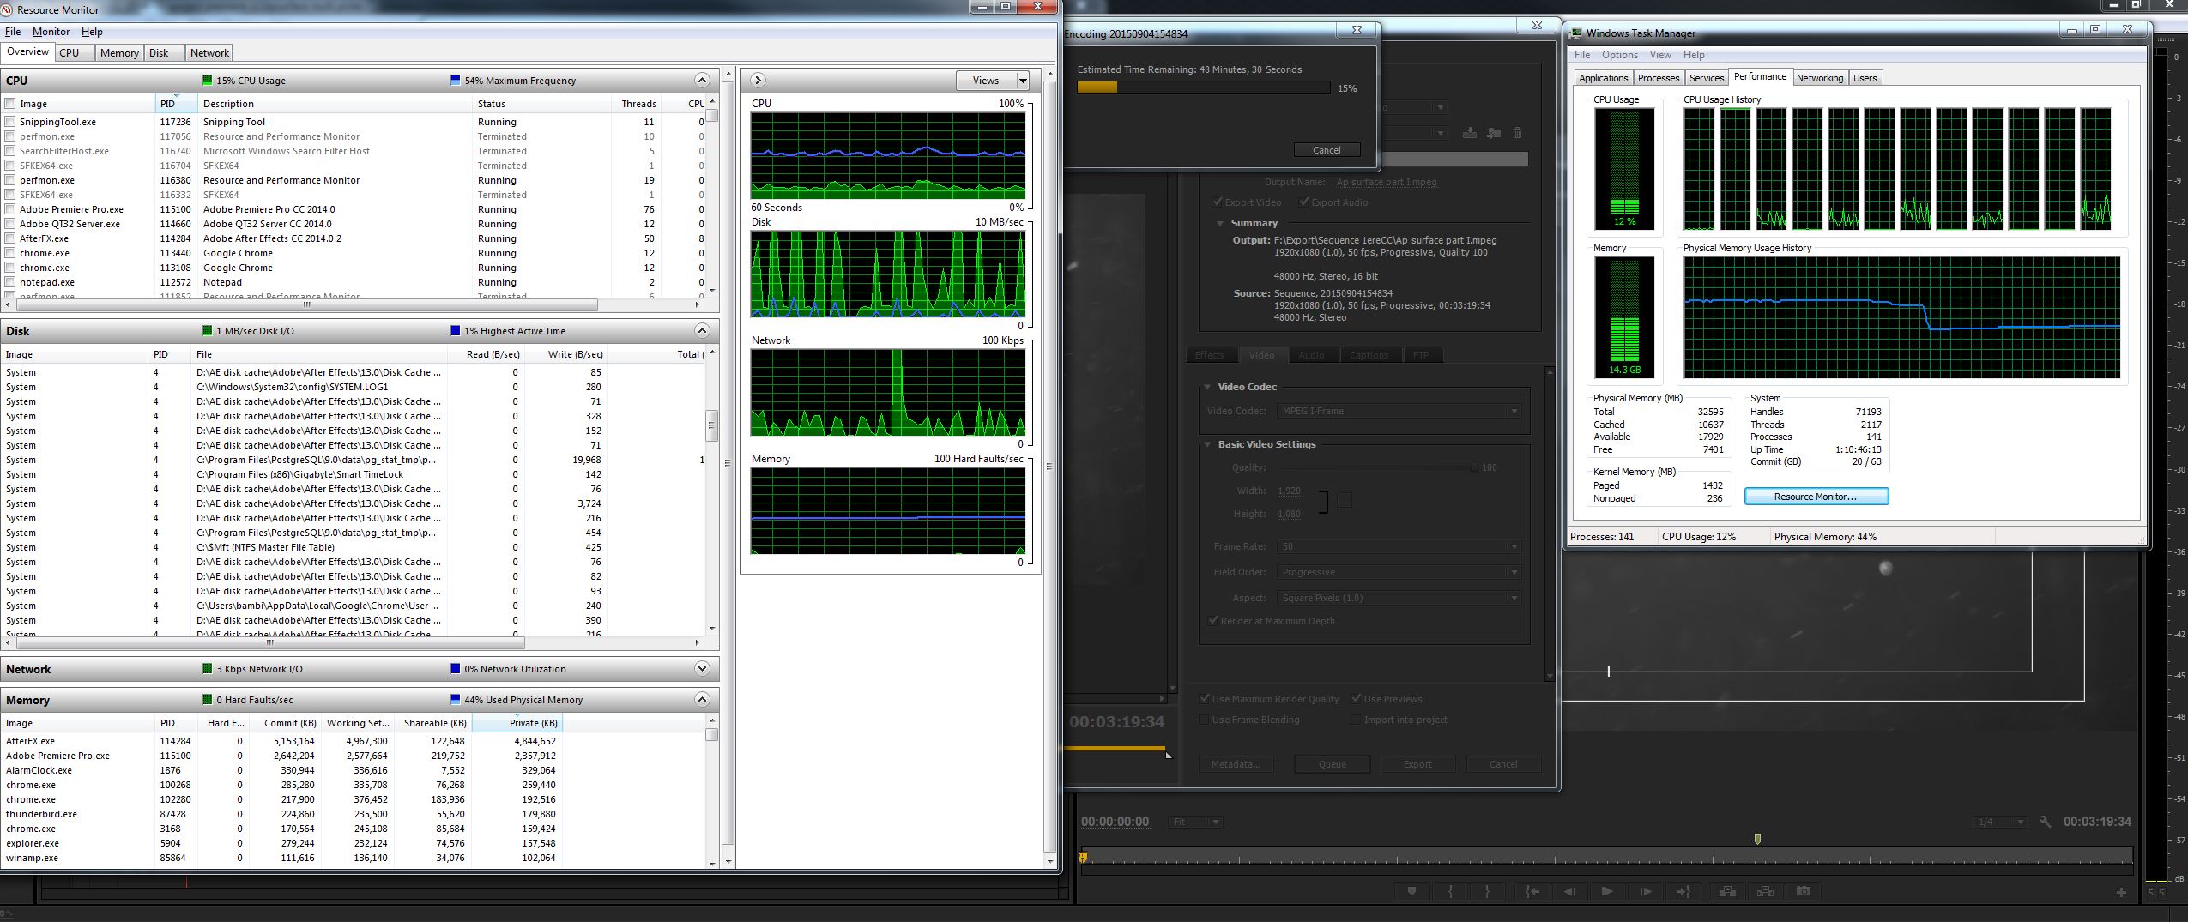This screenshot has width=2188, height=922.
Task: Collapse the CPU section chevron
Action: tap(702, 80)
